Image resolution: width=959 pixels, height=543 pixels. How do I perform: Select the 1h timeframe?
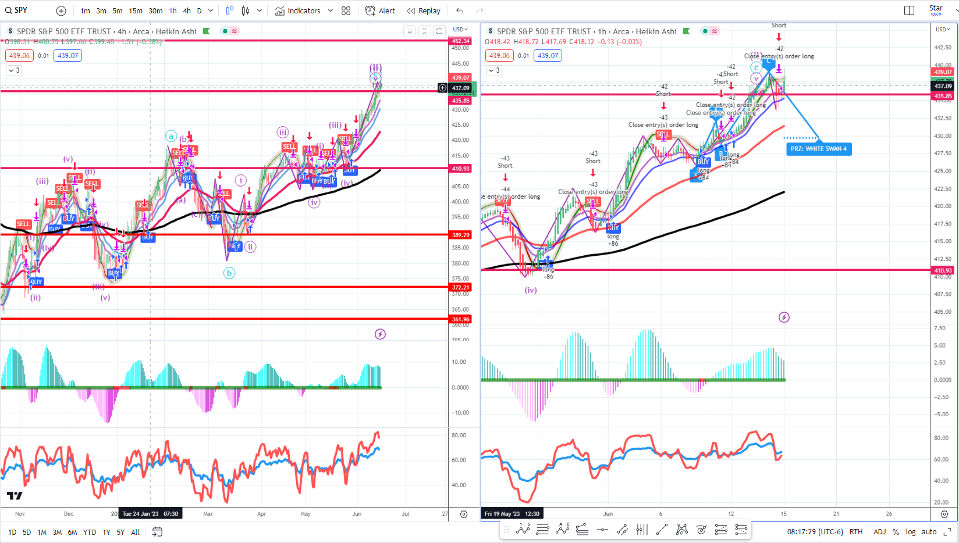pos(173,11)
